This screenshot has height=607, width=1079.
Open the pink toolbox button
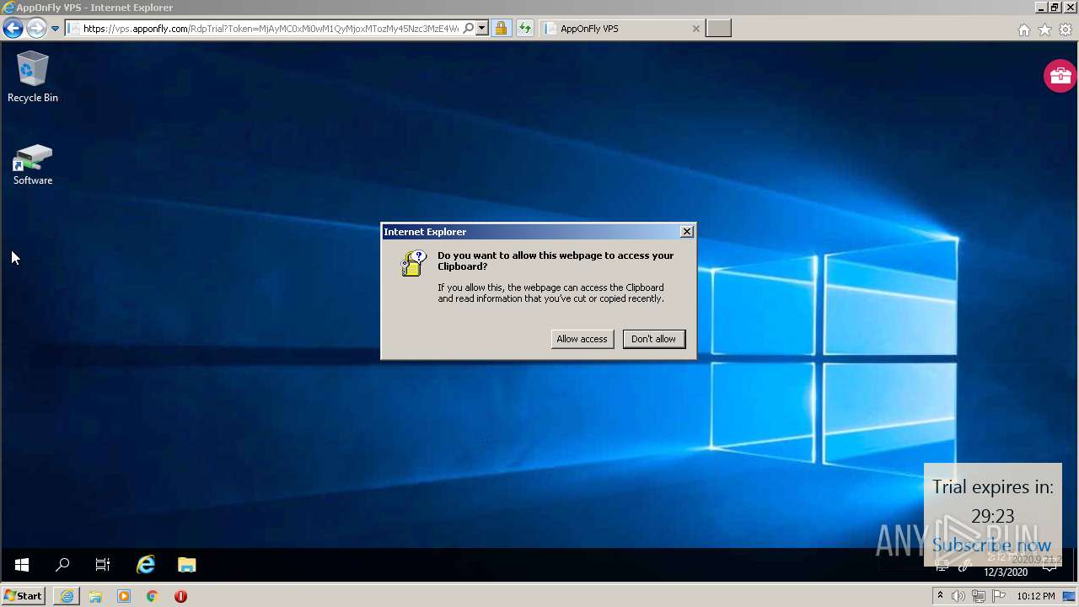(x=1060, y=76)
